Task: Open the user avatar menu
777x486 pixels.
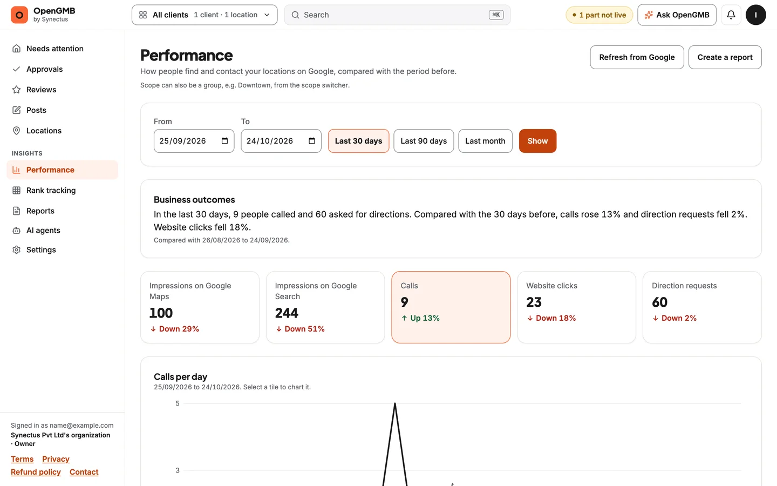Action: click(x=756, y=15)
